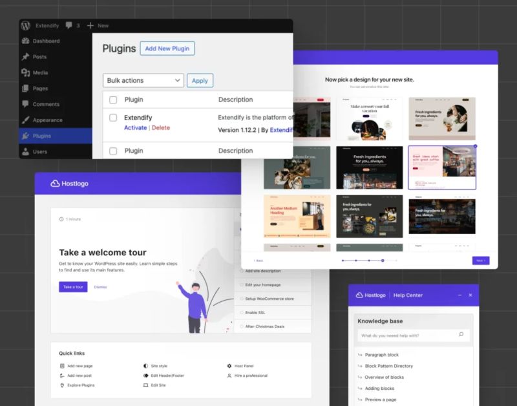This screenshot has height=406, width=517.
Task: Minimize the Help Center panel
Action: [459, 295]
